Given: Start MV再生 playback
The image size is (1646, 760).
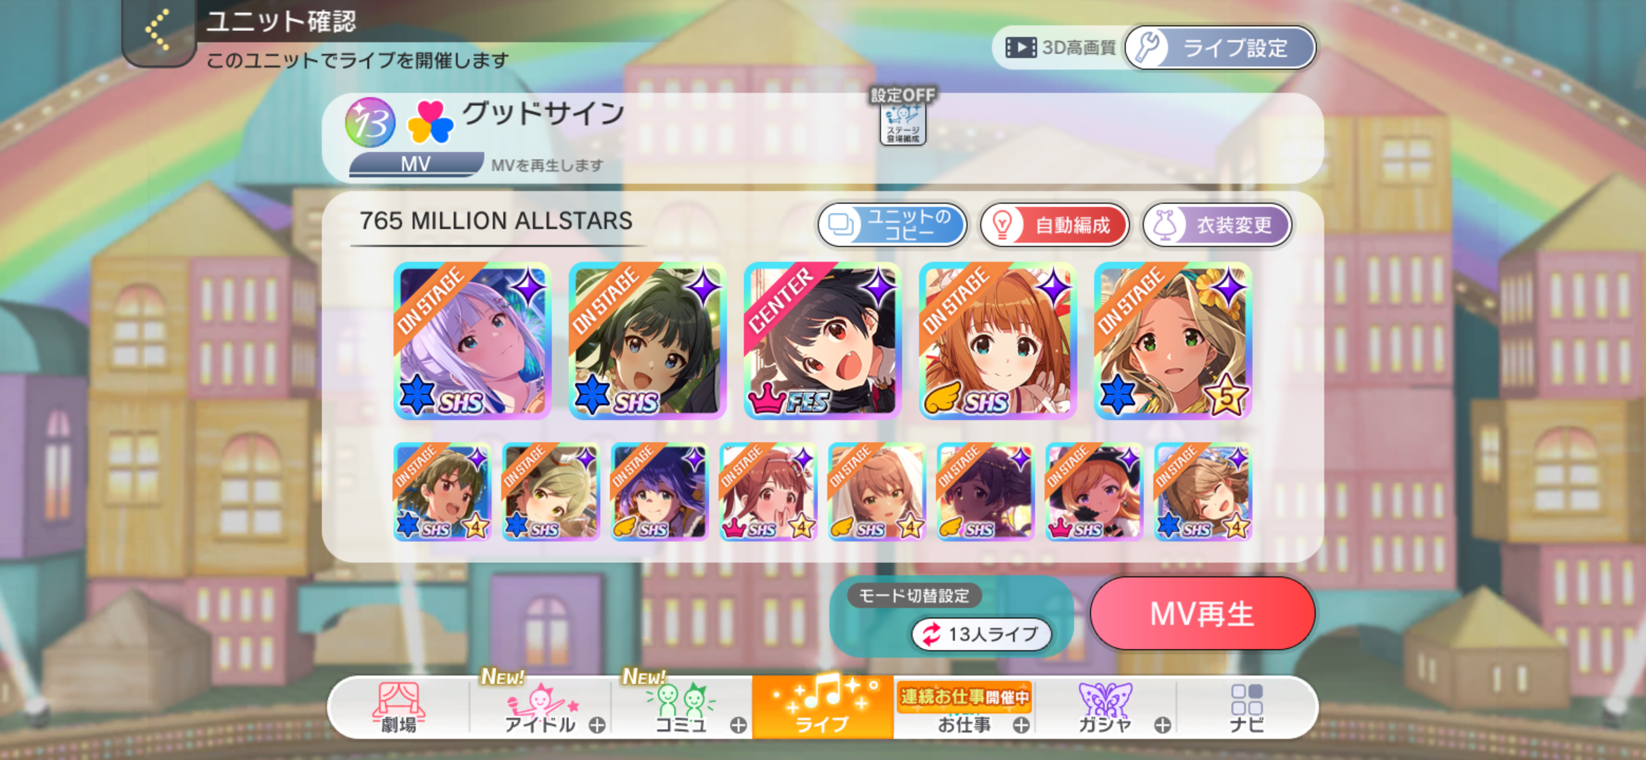Looking at the screenshot, I should coord(1202,614).
